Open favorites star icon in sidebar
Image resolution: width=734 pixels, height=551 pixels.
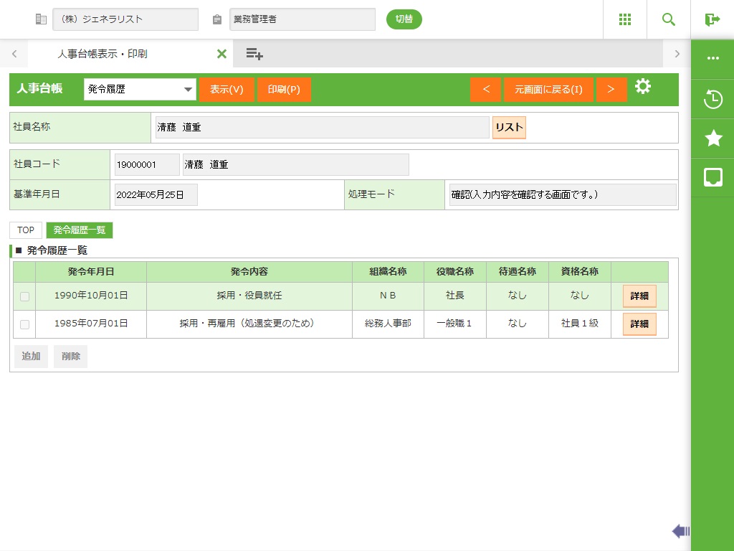pyautogui.click(x=712, y=138)
